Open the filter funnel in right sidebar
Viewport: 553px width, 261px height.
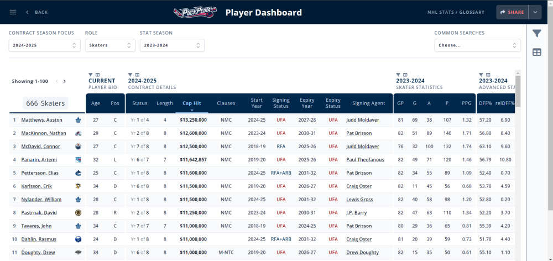pos(537,34)
